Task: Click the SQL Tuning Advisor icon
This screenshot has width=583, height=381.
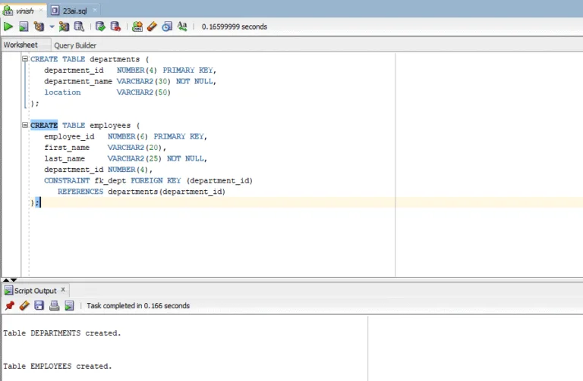Action: [79, 27]
